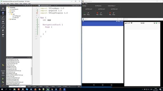Open the SampleApp kit selector monitor icon
163x91 pixels.
tap(3, 73)
